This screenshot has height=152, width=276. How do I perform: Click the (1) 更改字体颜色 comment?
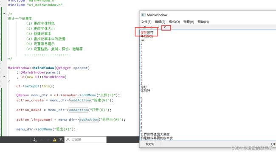[x=40, y=23]
